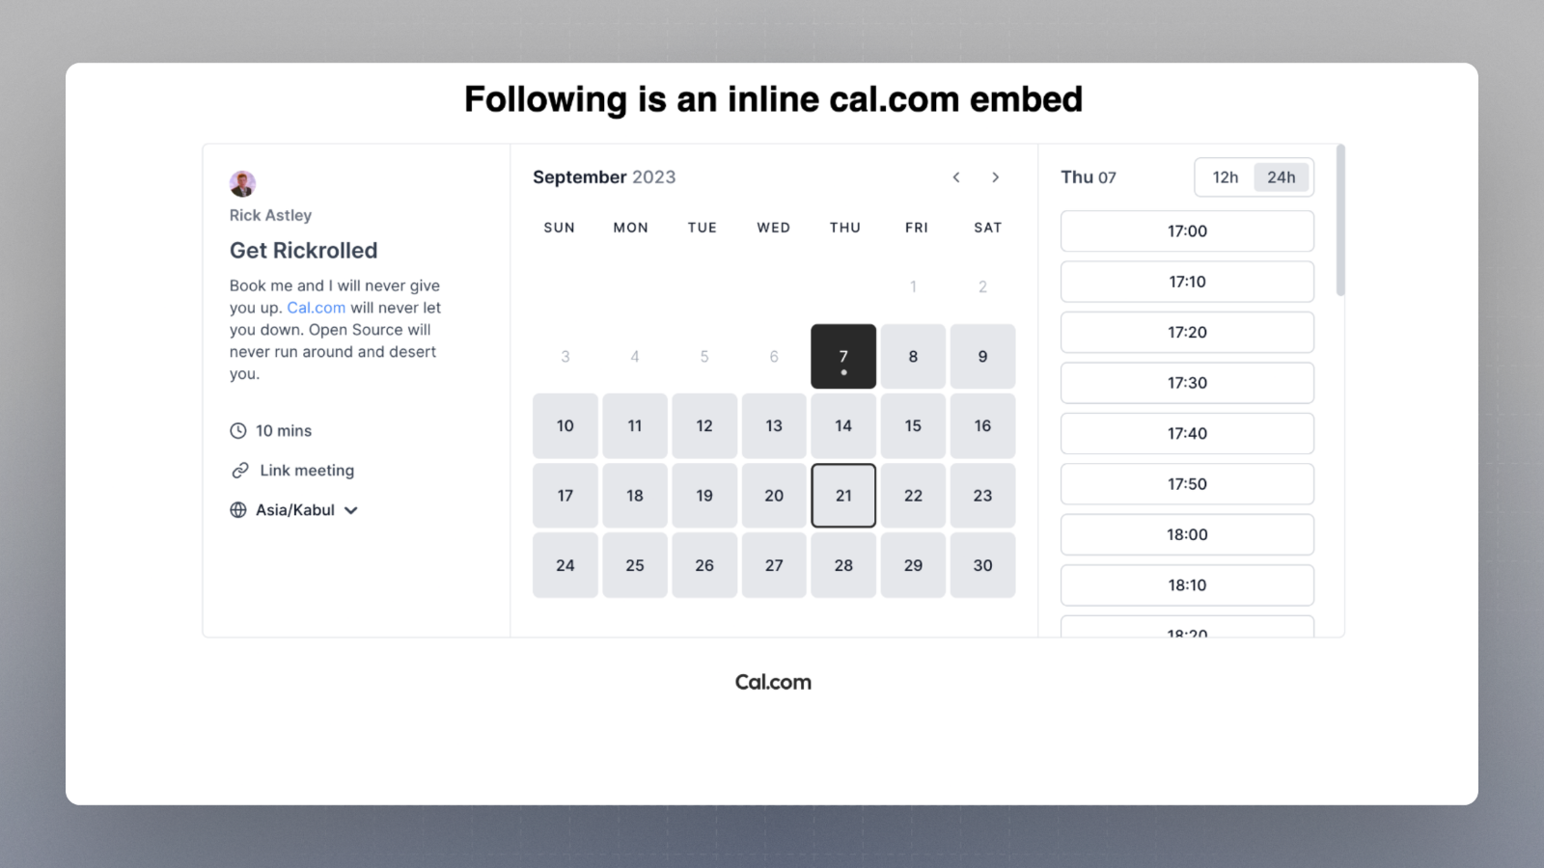This screenshot has height=868, width=1544.
Task: Click the Cal.com logo below the embed
Action: [x=772, y=682]
